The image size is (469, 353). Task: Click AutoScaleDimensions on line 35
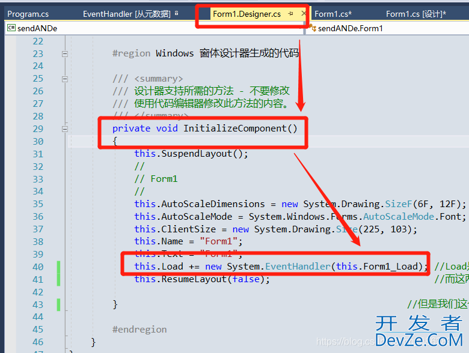tap(213, 204)
